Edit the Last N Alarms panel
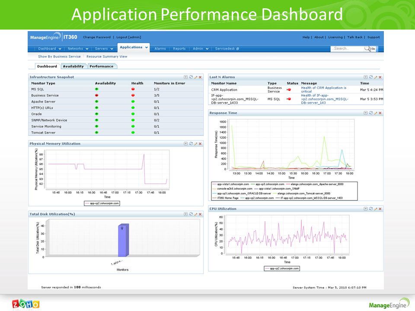The image size is (415, 311). point(376,77)
